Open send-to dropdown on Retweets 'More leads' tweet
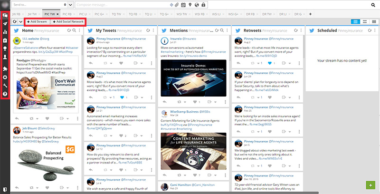The height and width of the screenshot is (194, 380). [x=290, y=64]
